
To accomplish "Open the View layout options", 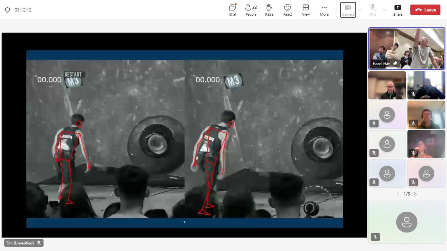I will click(306, 10).
